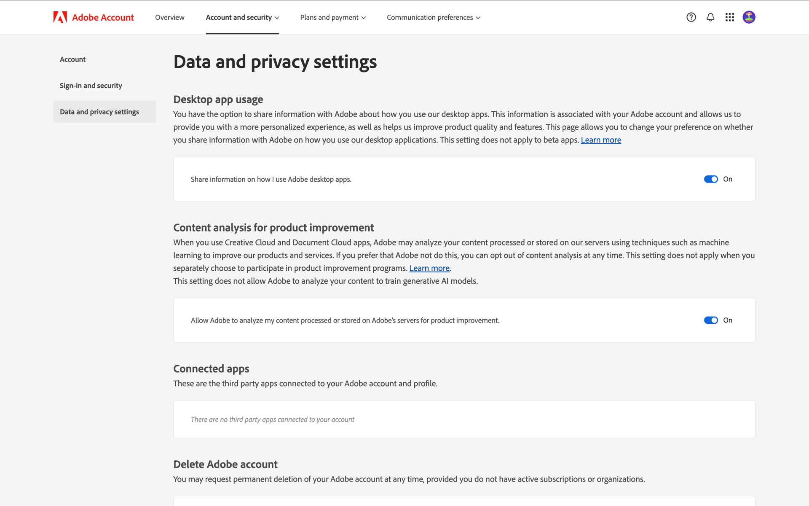Open Learn more link for desktop app usage

(x=601, y=140)
